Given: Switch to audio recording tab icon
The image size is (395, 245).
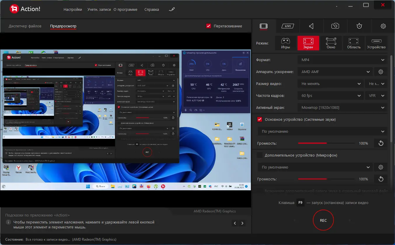Looking at the screenshot, I should pyautogui.click(x=311, y=26).
